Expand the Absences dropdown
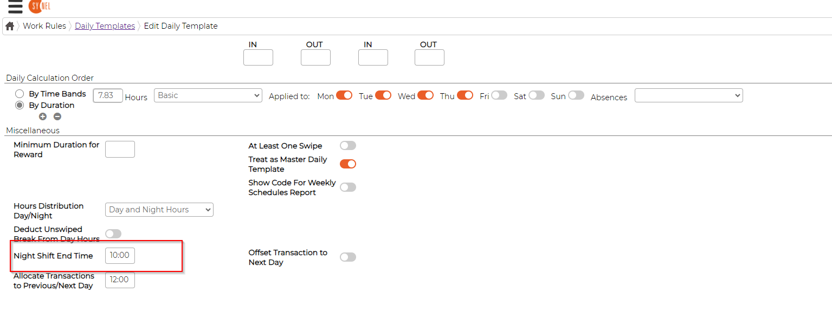This screenshot has height=318, width=832. [x=688, y=95]
